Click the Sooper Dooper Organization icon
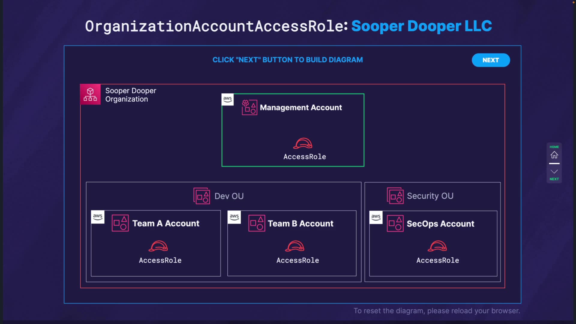The width and height of the screenshot is (576, 324). point(90,94)
